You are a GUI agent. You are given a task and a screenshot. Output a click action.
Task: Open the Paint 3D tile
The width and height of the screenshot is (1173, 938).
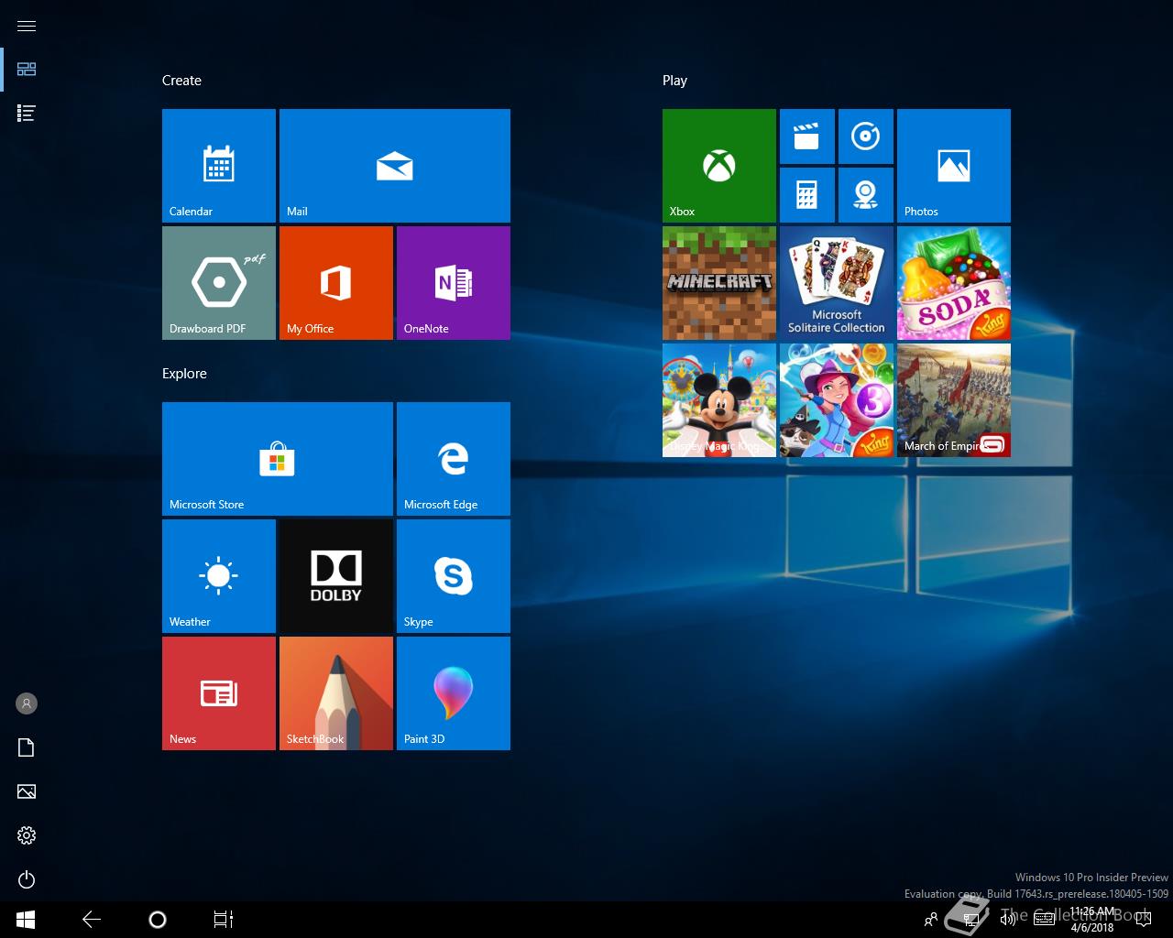point(454,693)
